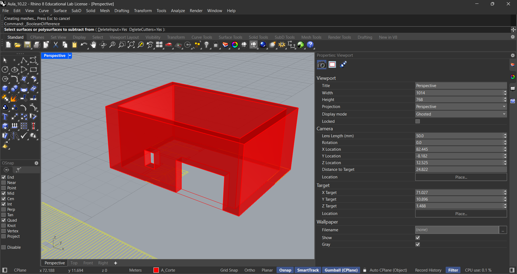Check the Disable osnap checkbox
The height and width of the screenshot is (274, 517).
point(4,247)
